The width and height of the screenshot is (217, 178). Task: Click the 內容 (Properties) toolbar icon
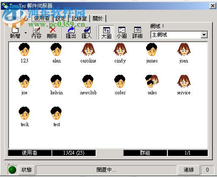37,33
